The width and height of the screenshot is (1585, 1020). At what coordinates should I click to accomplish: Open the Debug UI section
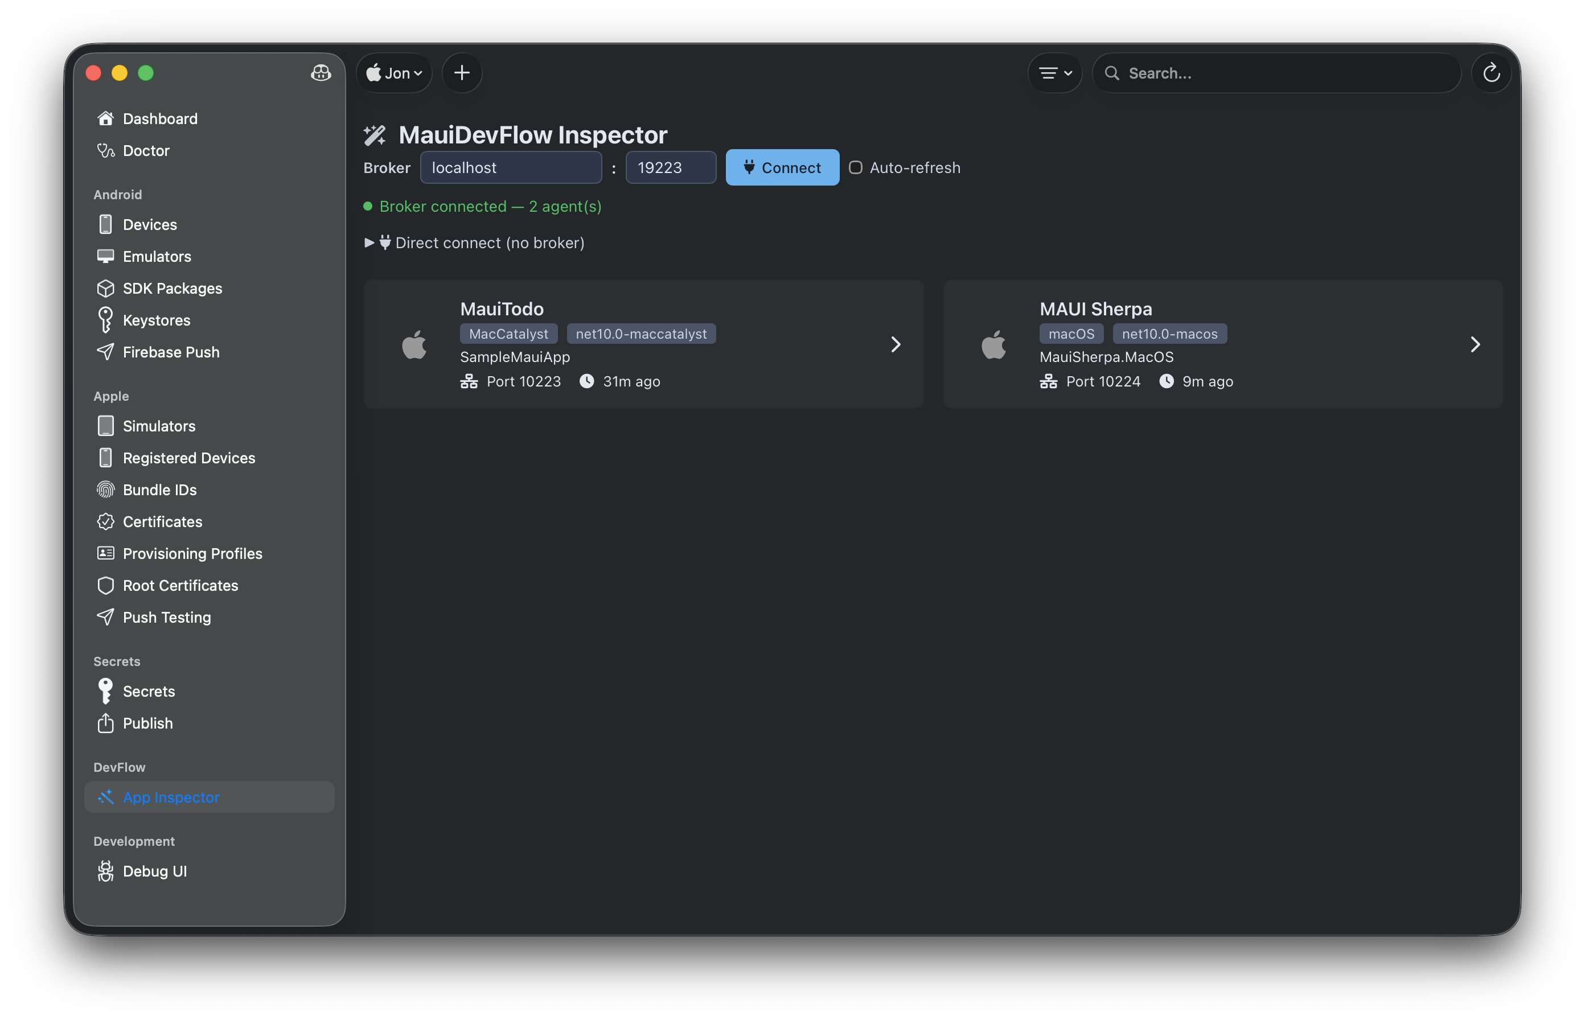point(154,871)
